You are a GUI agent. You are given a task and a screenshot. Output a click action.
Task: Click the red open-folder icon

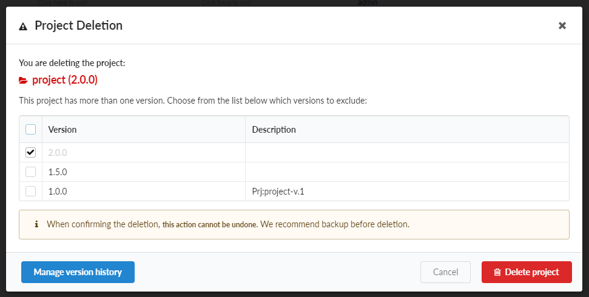click(23, 80)
